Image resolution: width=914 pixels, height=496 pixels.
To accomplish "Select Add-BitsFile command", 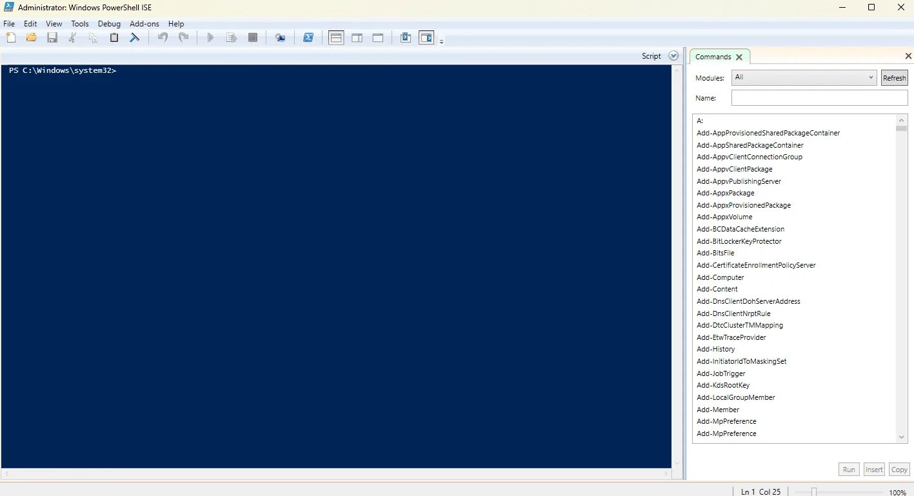I will (715, 253).
